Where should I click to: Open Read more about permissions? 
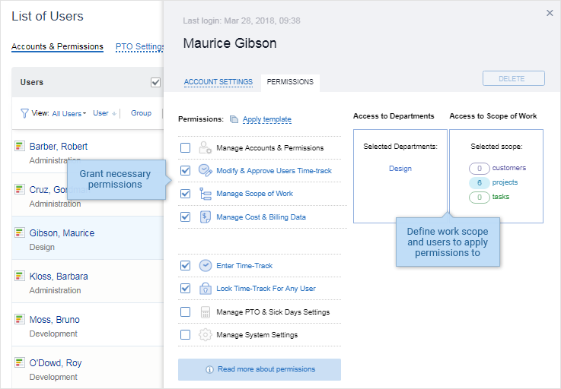[260, 369]
